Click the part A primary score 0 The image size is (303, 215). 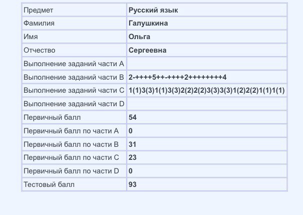pyautogui.click(x=131, y=131)
